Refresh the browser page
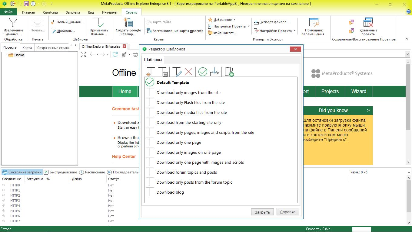This screenshot has width=412, height=232. 115,54
